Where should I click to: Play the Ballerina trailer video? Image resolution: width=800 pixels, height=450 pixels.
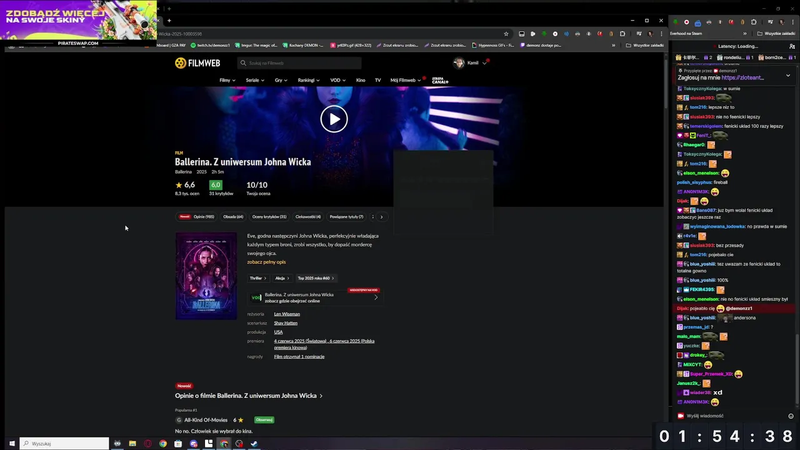(x=334, y=119)
